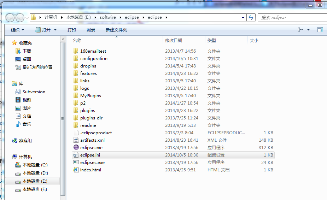The width and height of the screenshot is (327, 200).
Task: Open the 文档 library
Action: click(27, 116)
